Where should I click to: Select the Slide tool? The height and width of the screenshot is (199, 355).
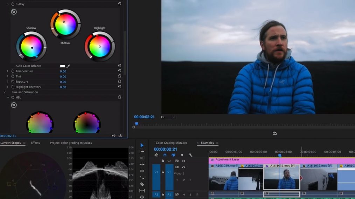pyautogui.click(x=142, y=197)
